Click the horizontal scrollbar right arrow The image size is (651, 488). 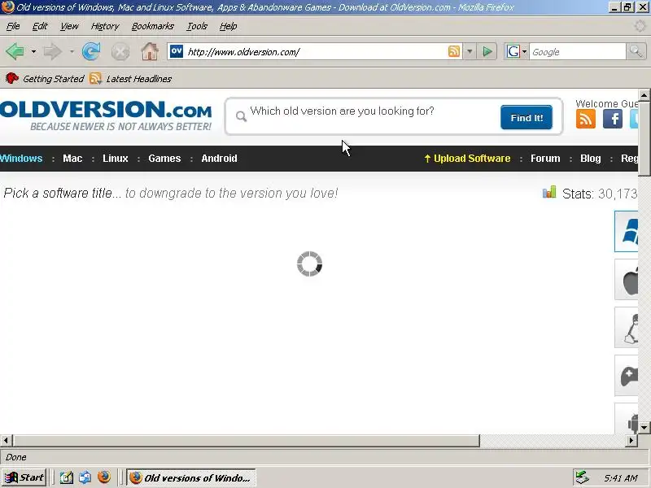[x=631, y=440]
